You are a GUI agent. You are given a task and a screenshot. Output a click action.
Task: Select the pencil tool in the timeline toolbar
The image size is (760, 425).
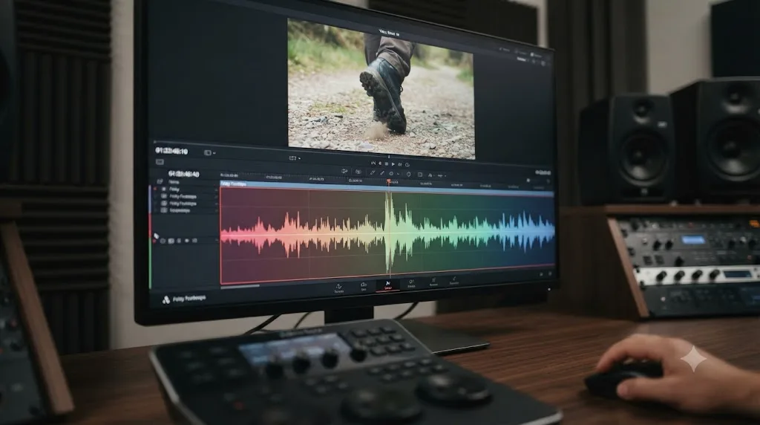pos(382,172)
